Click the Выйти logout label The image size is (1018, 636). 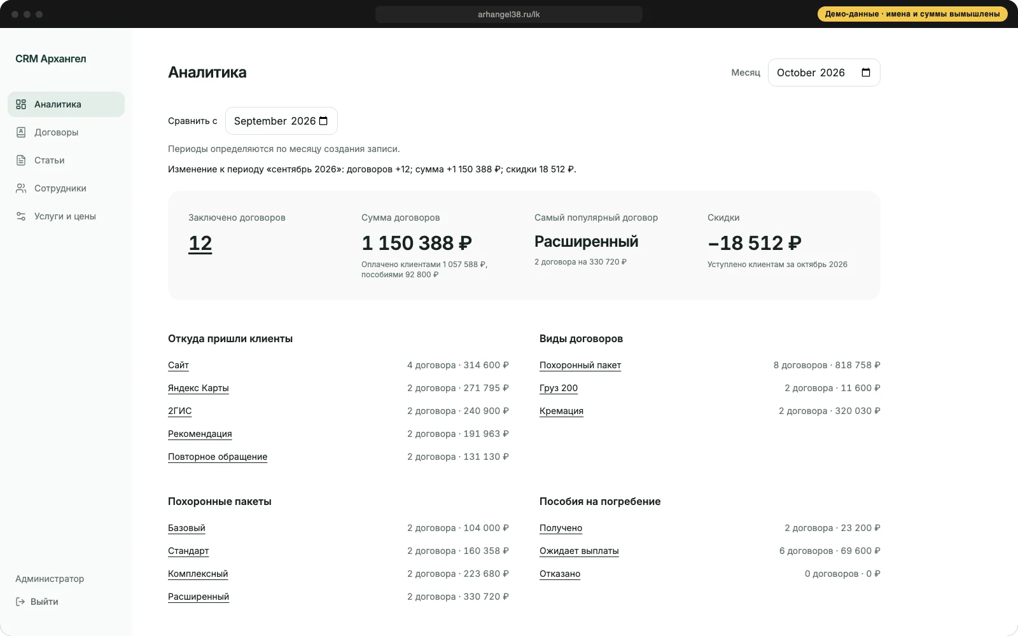[45, 602]
